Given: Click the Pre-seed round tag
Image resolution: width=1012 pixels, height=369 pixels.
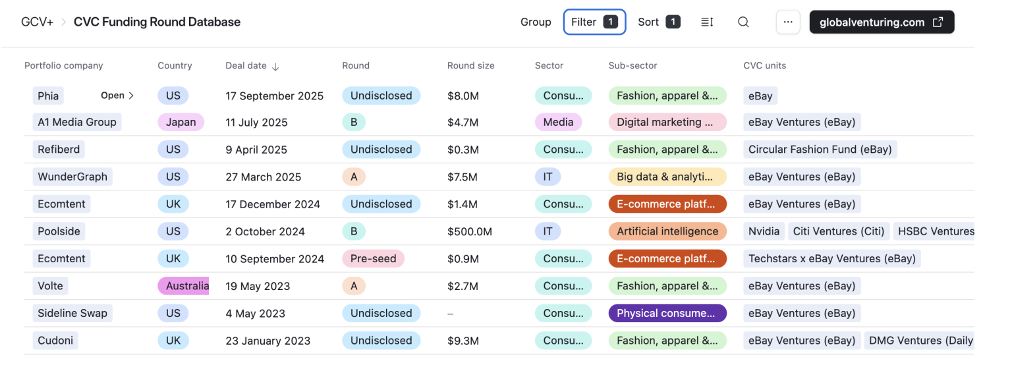Looking at the screenshot, I should point(373,258).
